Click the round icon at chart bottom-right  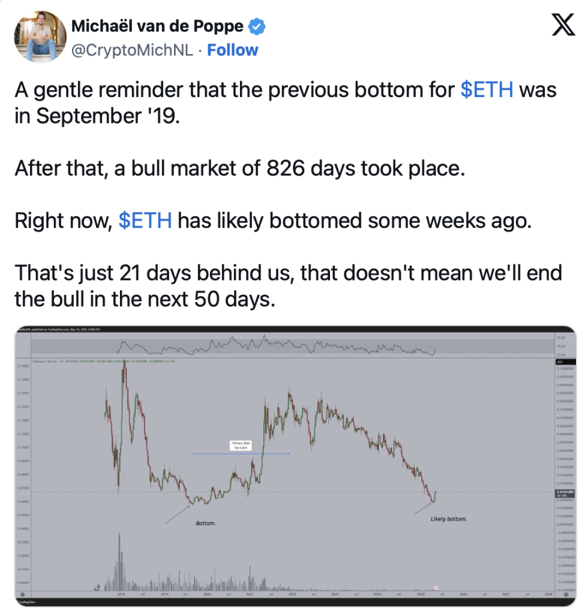(x=566, y=594)
